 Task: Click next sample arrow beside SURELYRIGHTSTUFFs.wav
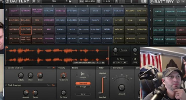pyautogui.click(x=100, y=62)
